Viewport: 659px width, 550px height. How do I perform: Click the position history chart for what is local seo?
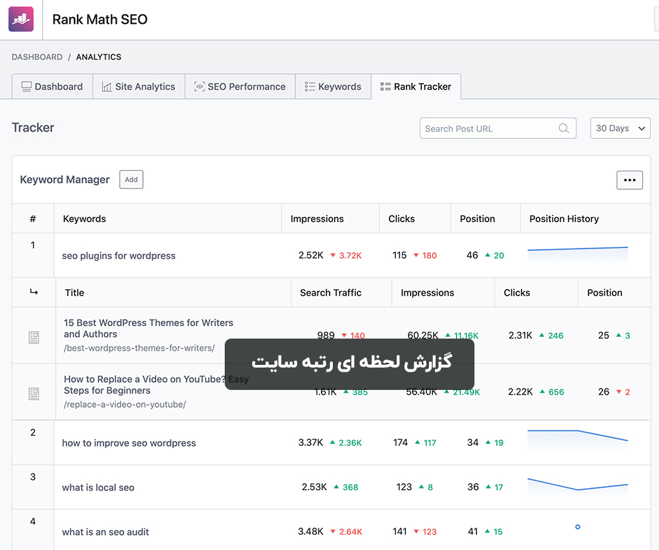[577, 486]
